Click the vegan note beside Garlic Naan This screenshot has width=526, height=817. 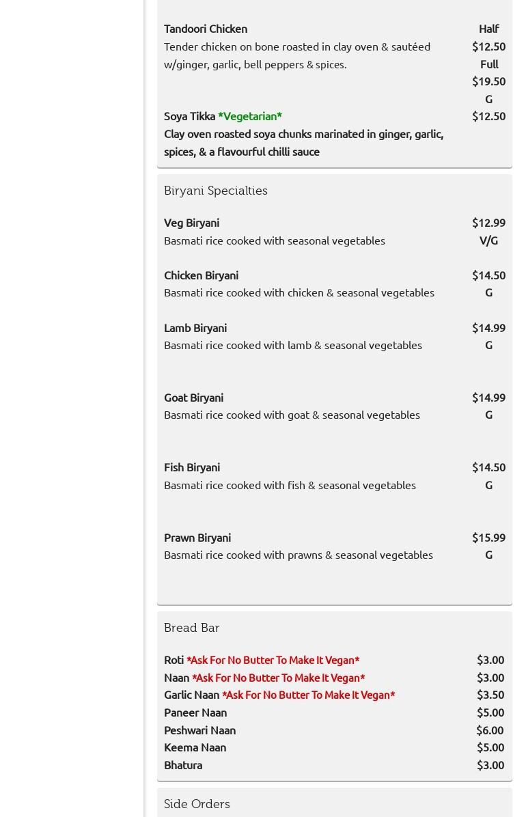click(308, 695)
